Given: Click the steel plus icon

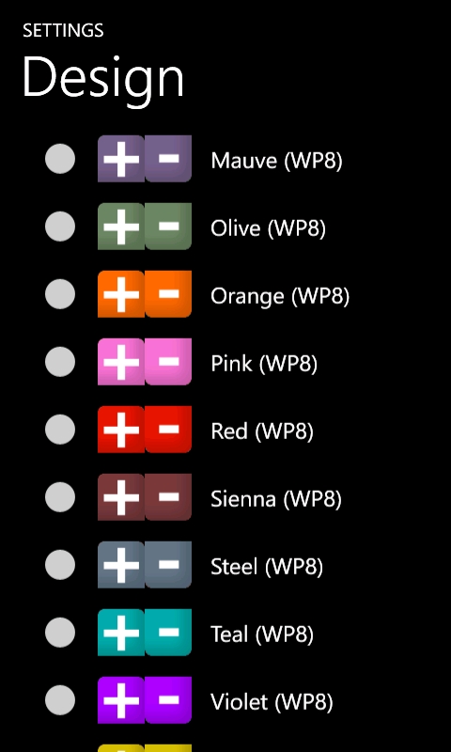Looking at the screenshot, I should tap(121, 565).
